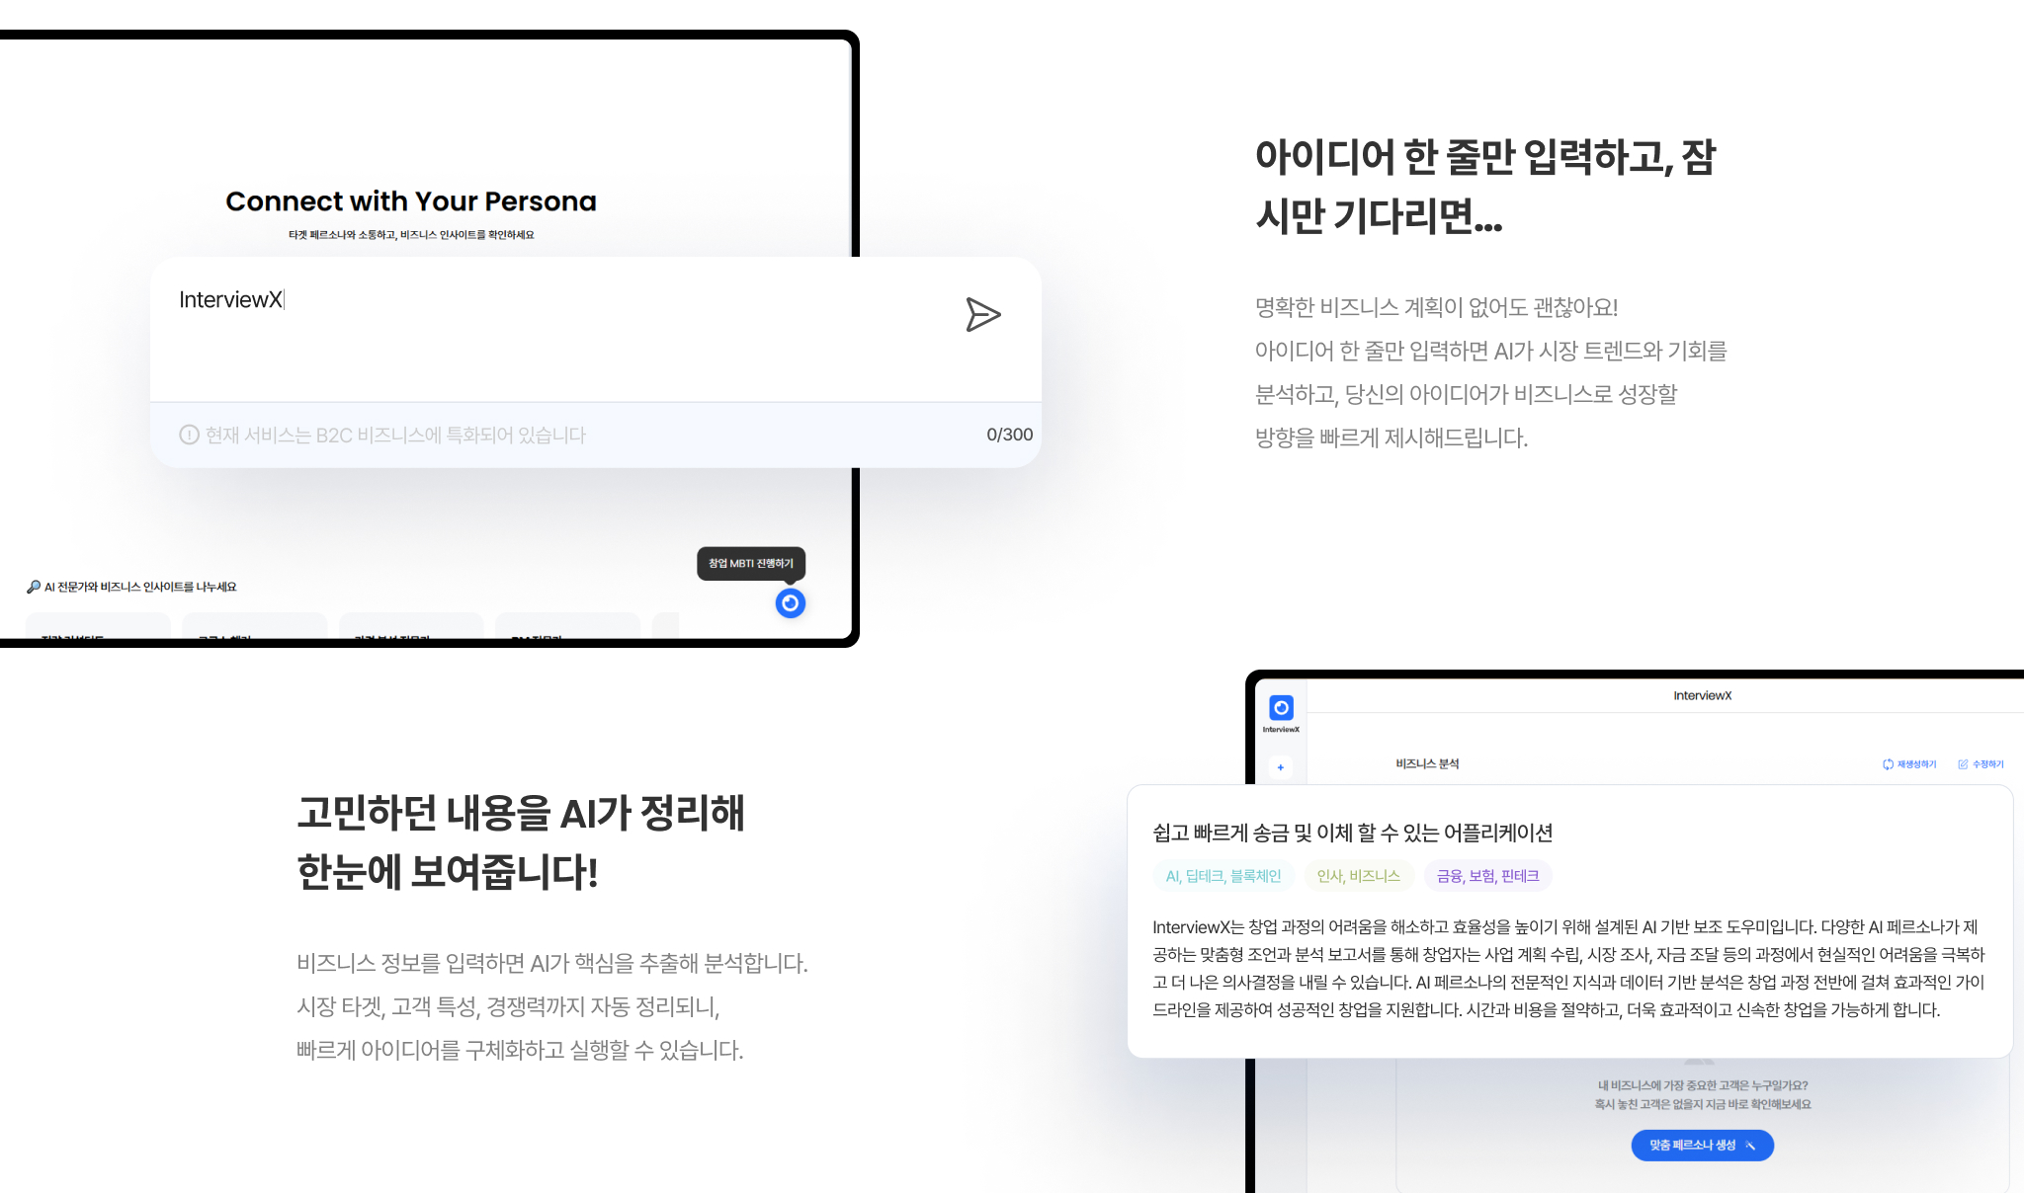Click the 비즈니스 분석 section title

(x=1427, y=764)
